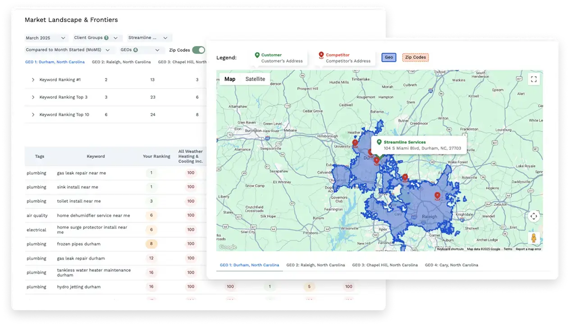
Task: Click value 23 in Keyword Ranking Top 3 row
Action: pos(153,97)
